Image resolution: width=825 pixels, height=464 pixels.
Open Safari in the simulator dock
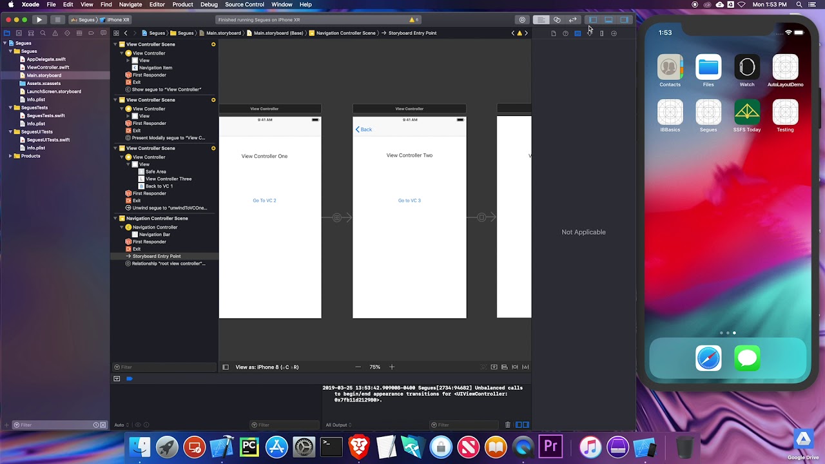[708, 358]
